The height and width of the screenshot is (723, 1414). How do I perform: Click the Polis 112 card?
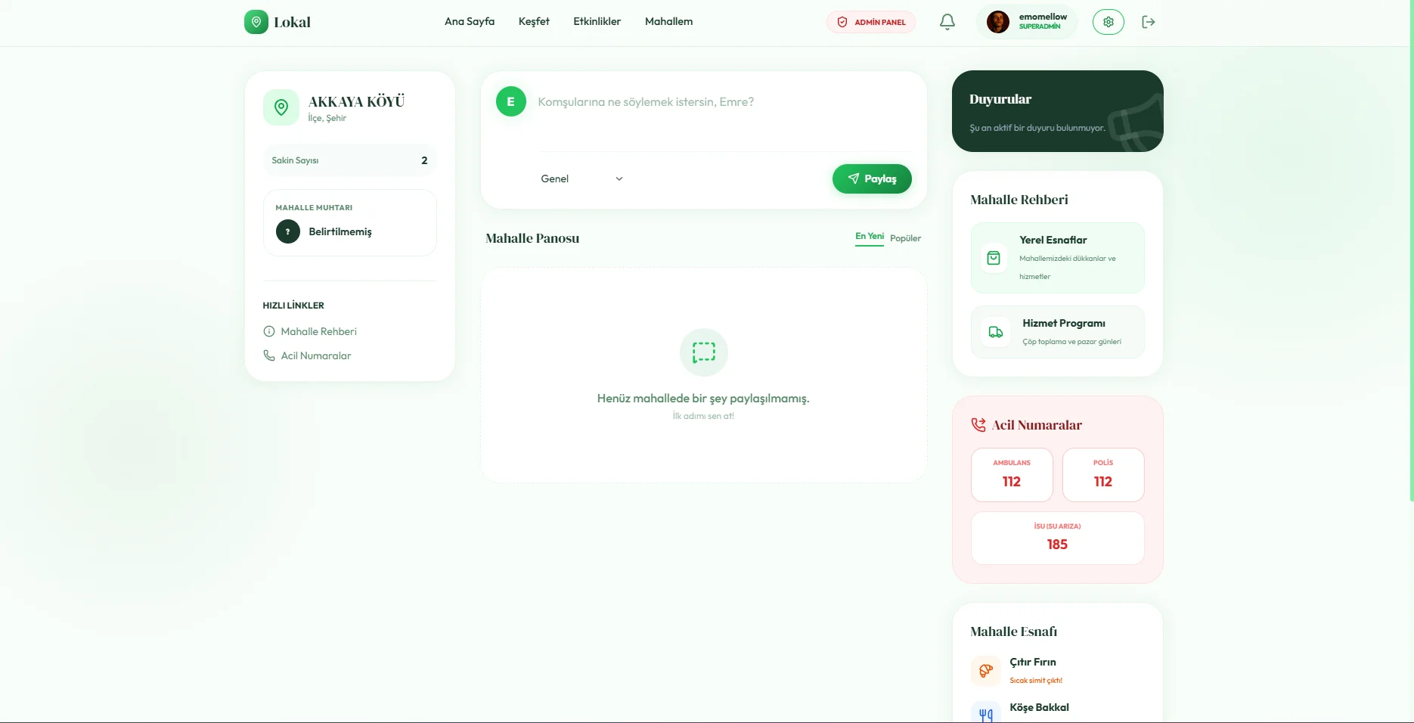point(1103,475)
